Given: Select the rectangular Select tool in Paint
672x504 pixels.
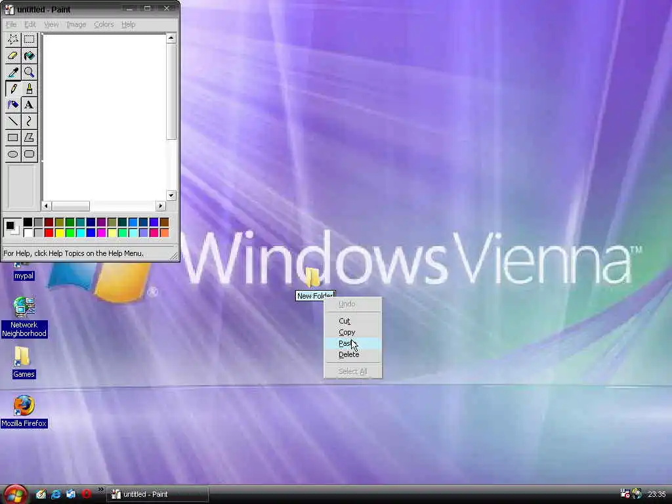Looking at the screenshot, I should point(29,39).
